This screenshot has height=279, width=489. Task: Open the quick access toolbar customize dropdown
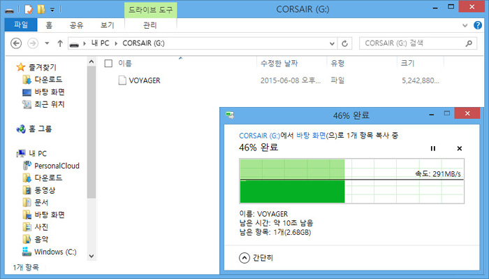click(52, 10)
